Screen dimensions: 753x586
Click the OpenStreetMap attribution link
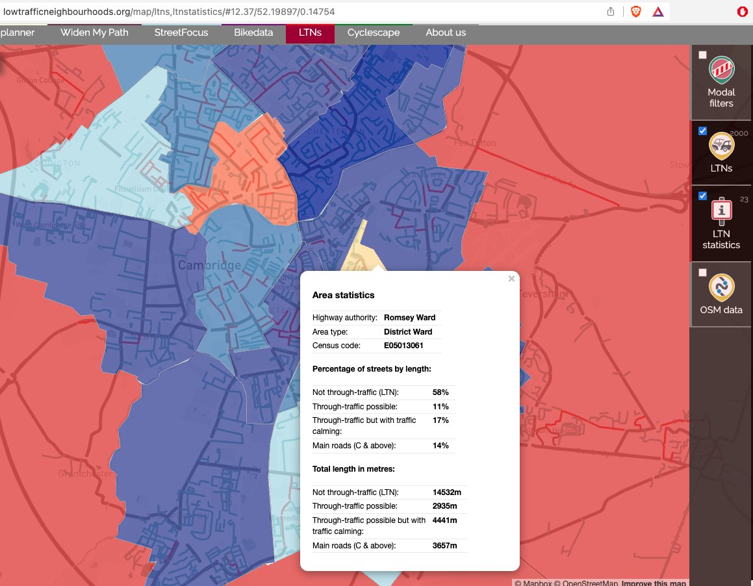tap(586, 583)
